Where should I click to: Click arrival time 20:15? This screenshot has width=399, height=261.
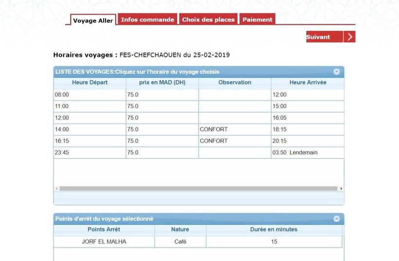[279, 141]
